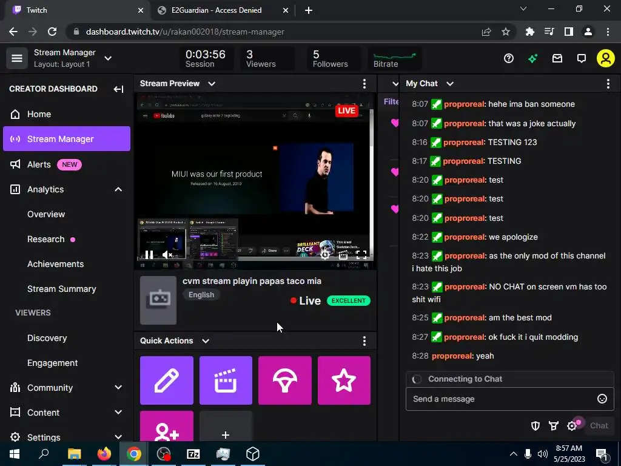Viewport: 621px width, 466px height.
Task: Collapse the Creator Dashboard sidebar
Action: 118,89
